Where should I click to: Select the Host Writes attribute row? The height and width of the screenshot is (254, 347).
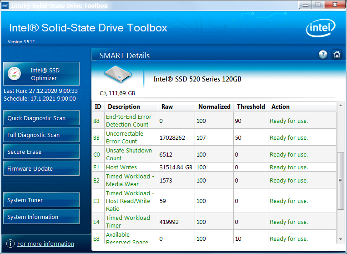coord(121,167)
